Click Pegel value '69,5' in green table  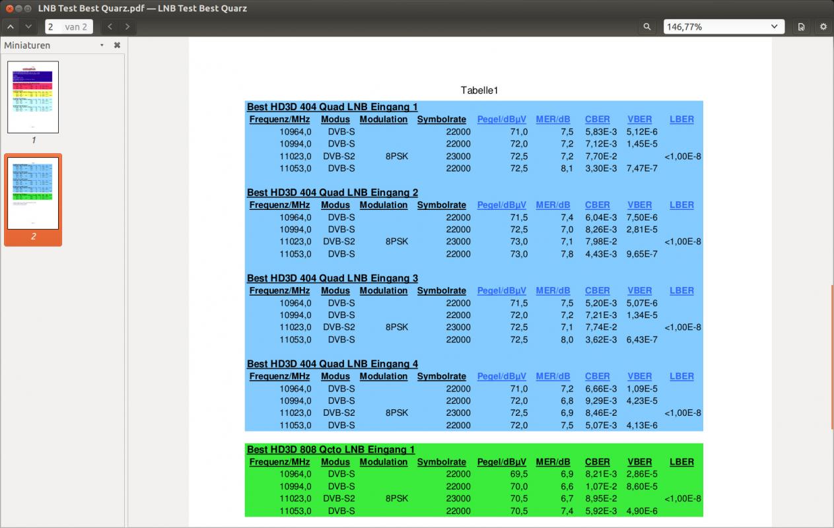[518, 475]
